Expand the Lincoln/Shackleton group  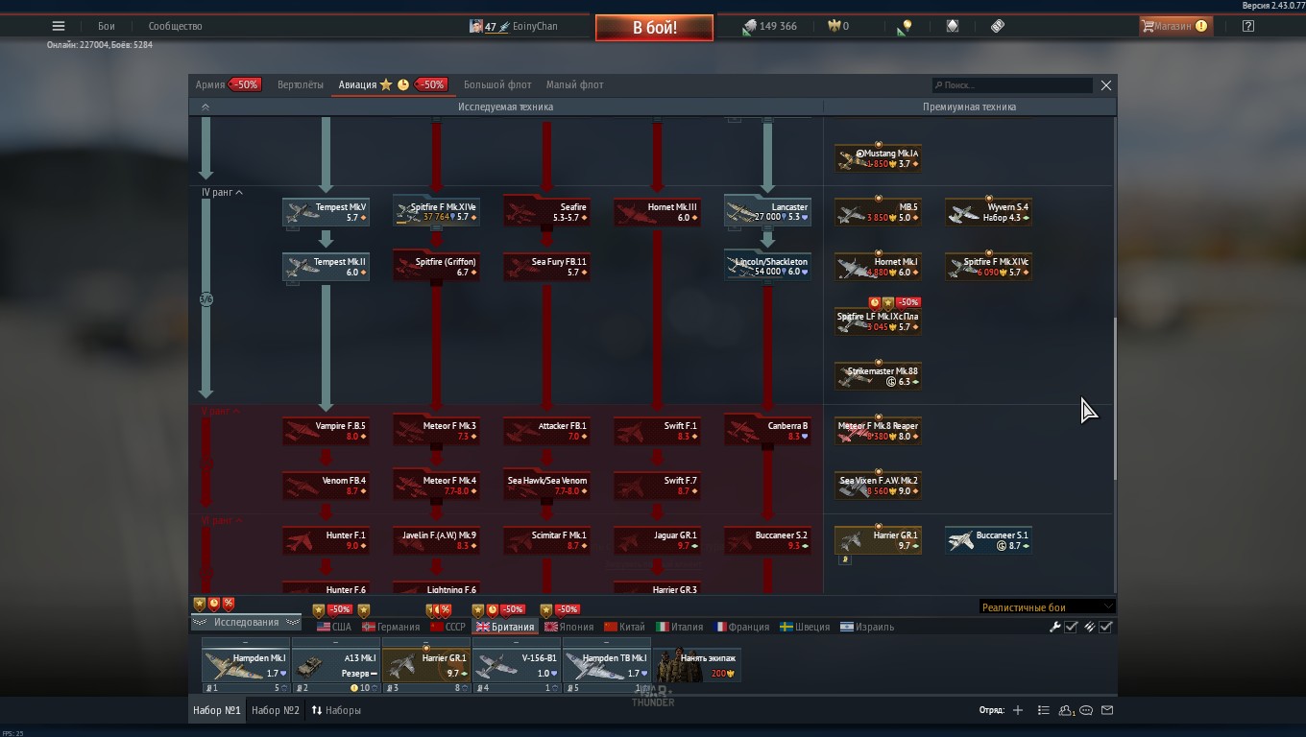pyautogui.click(x=767, y=267)
